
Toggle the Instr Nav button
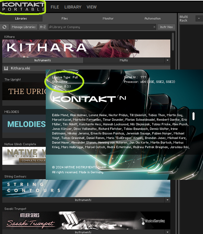166,27
